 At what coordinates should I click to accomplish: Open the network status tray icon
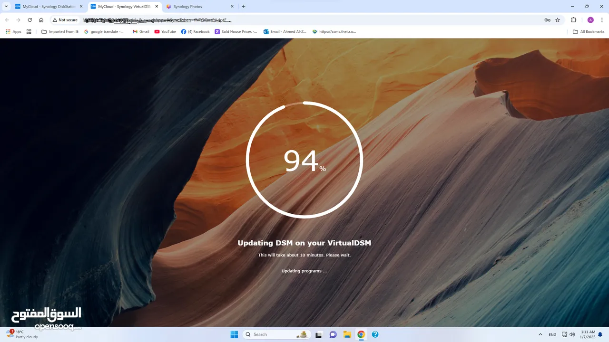(x=564, y=334)
